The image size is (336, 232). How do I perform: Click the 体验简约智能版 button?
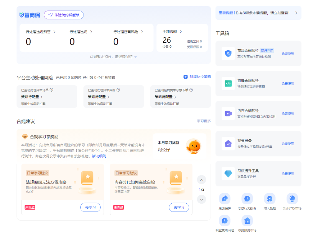pos(64,15)
